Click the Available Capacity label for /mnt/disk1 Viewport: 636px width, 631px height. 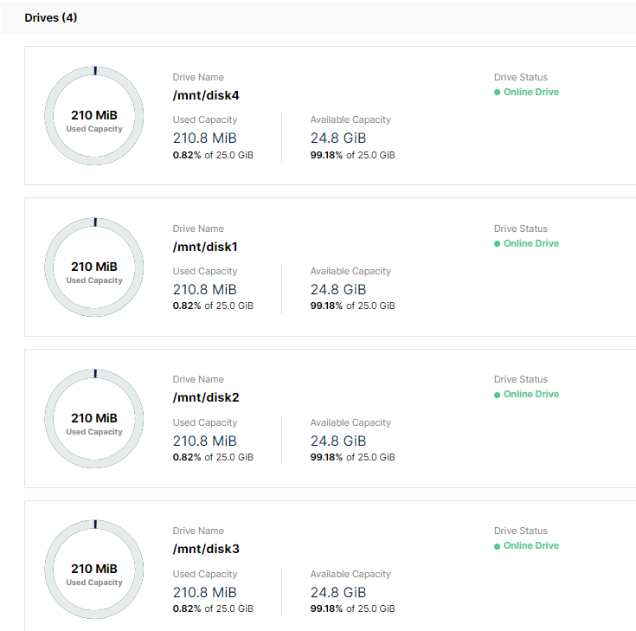(350, 271)
